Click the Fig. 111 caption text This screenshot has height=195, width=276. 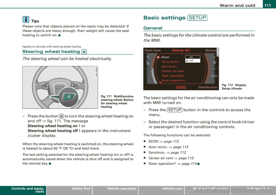click(117, 102)
